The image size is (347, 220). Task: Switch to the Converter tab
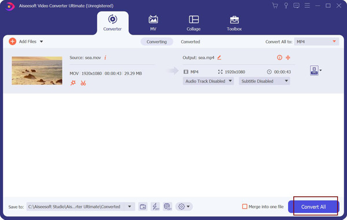pyautogui.click(x=112, y=23)
